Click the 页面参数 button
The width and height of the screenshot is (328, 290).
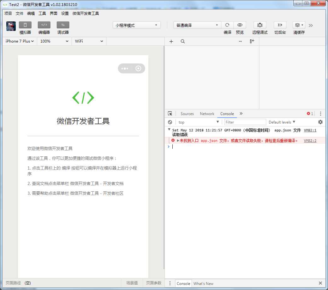[154, 283]
